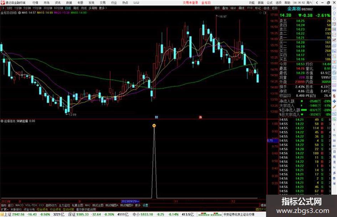Click the diamond icon at chart top-right
337x217 pixels.
click(260, 13)
